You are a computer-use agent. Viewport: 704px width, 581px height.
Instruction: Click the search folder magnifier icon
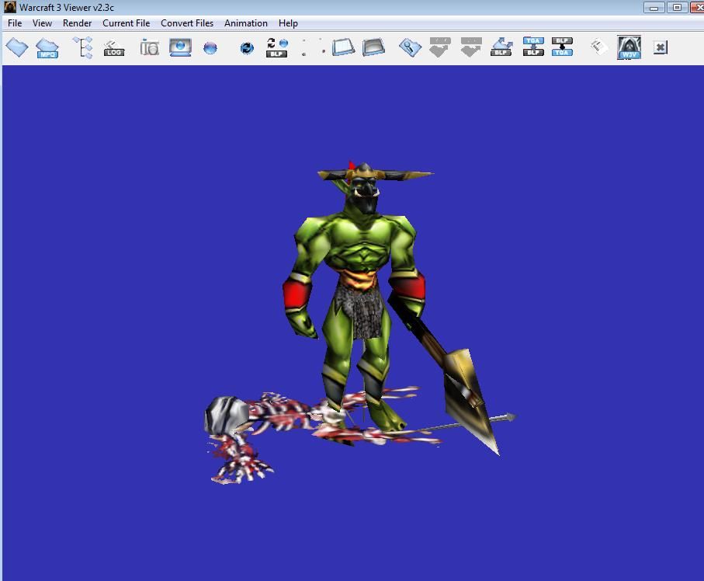(410, 47)
